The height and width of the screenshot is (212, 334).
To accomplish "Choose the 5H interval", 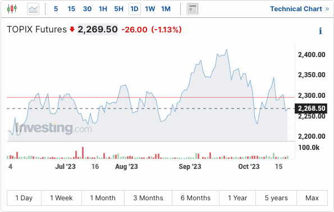I will [x=118, y=9].
